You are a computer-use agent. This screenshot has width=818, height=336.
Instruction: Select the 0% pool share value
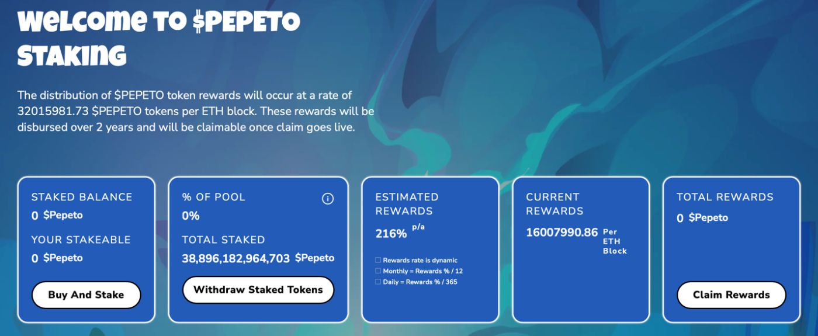190,216
